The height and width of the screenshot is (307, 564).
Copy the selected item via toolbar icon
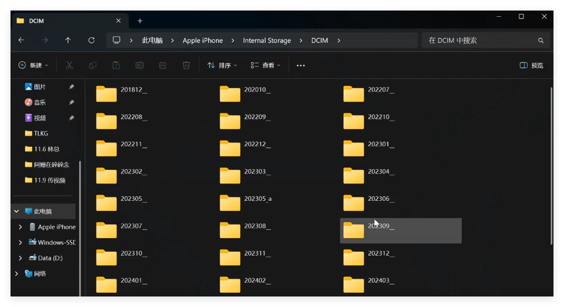pos(93,65)
